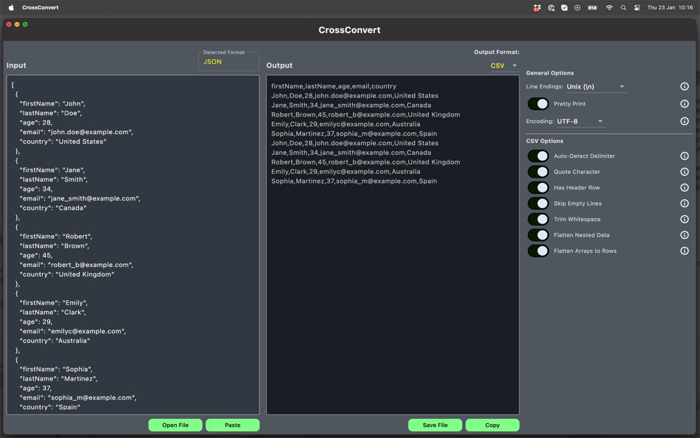Open CrossConvert app menu
Viewport: 700px width, 438px height.
point(41,7)
